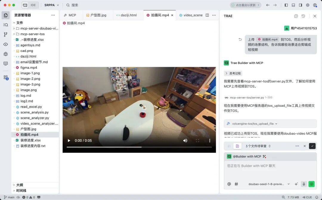The width and height of the screenshot is (322, 200).
Task: Click the voice input microphone button
Action: pos(304,184)
